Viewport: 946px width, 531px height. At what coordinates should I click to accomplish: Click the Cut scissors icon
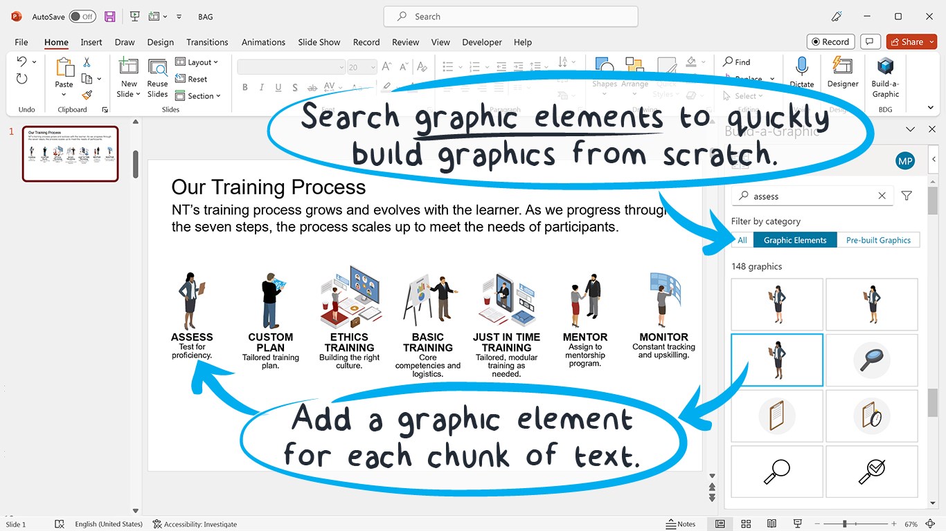tap(87, 62)
